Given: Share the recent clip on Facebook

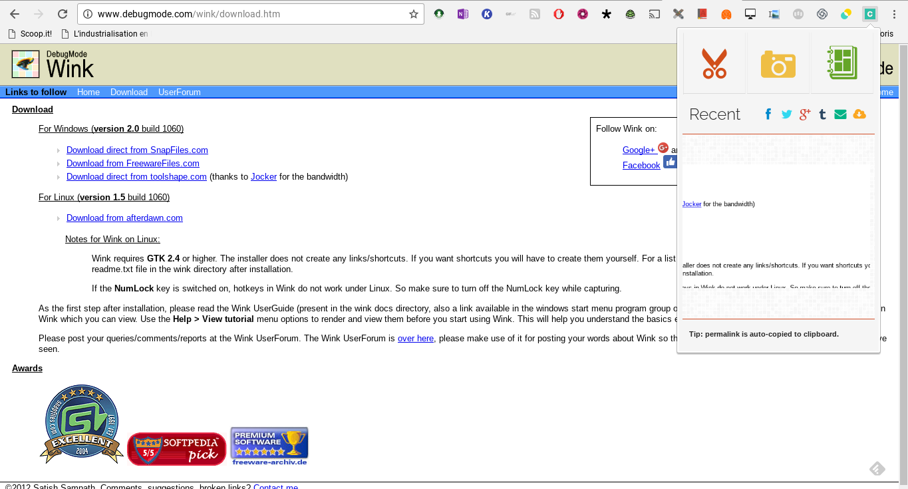Looking at the screenshot, I should click(768, 114).
